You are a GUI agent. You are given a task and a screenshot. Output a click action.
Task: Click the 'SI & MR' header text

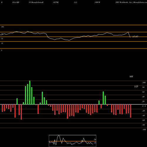16,2
